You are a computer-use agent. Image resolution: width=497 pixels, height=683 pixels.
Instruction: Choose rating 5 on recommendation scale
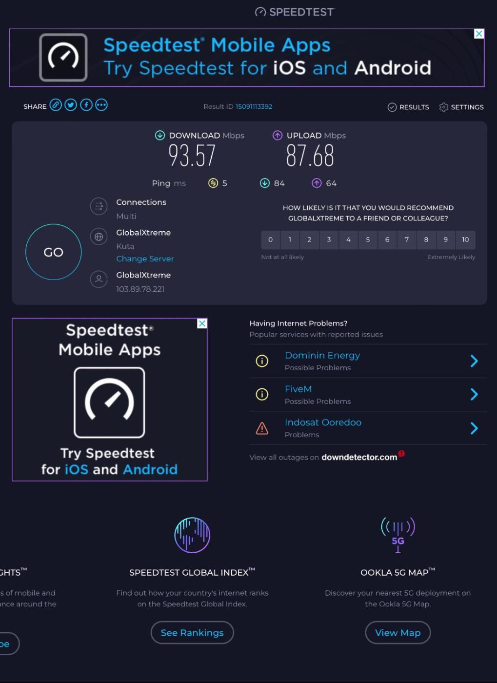point(368,240)
